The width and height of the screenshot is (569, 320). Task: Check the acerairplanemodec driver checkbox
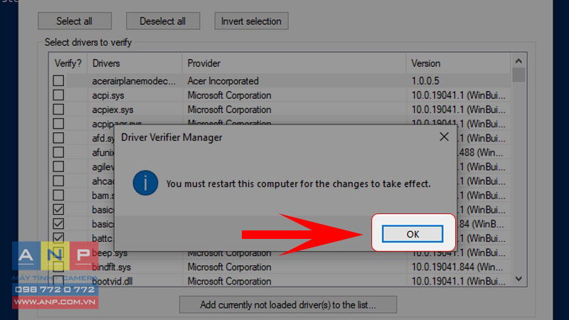coord(58,80)
